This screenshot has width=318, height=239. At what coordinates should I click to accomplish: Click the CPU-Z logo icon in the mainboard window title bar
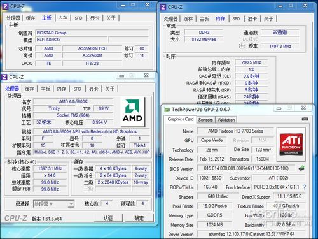tap(5, 6)
